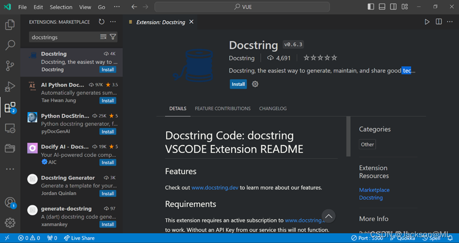Open the Search view in activity bar
This screenshot has width=459, height=243.
(x=10, y=45)
